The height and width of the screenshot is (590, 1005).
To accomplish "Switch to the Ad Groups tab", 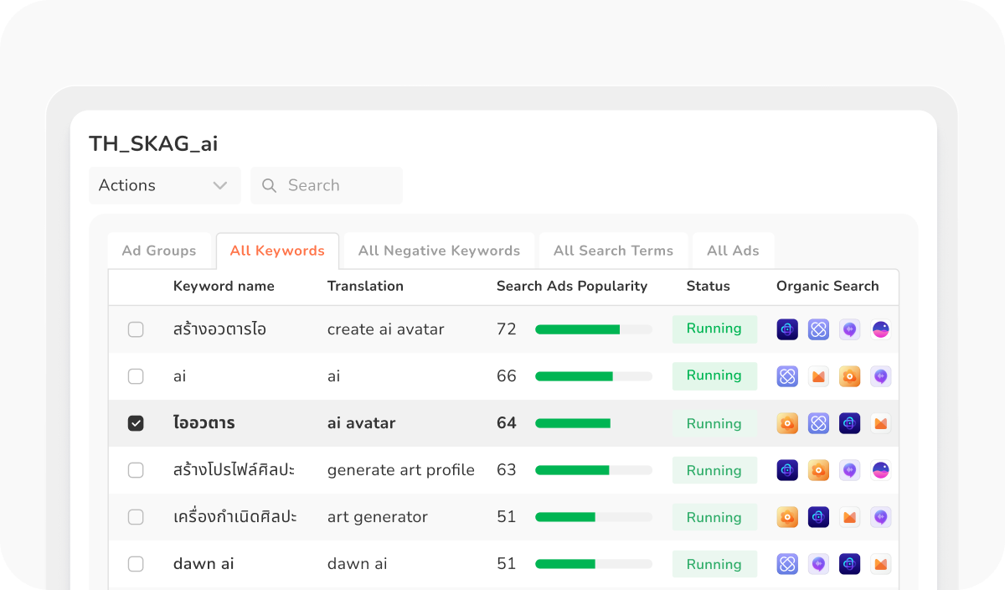I will pos(159,251).
